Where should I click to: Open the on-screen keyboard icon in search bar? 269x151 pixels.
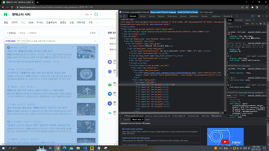tap(87, 15)
